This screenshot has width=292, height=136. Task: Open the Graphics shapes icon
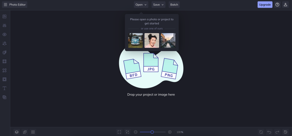pos(5,70)
